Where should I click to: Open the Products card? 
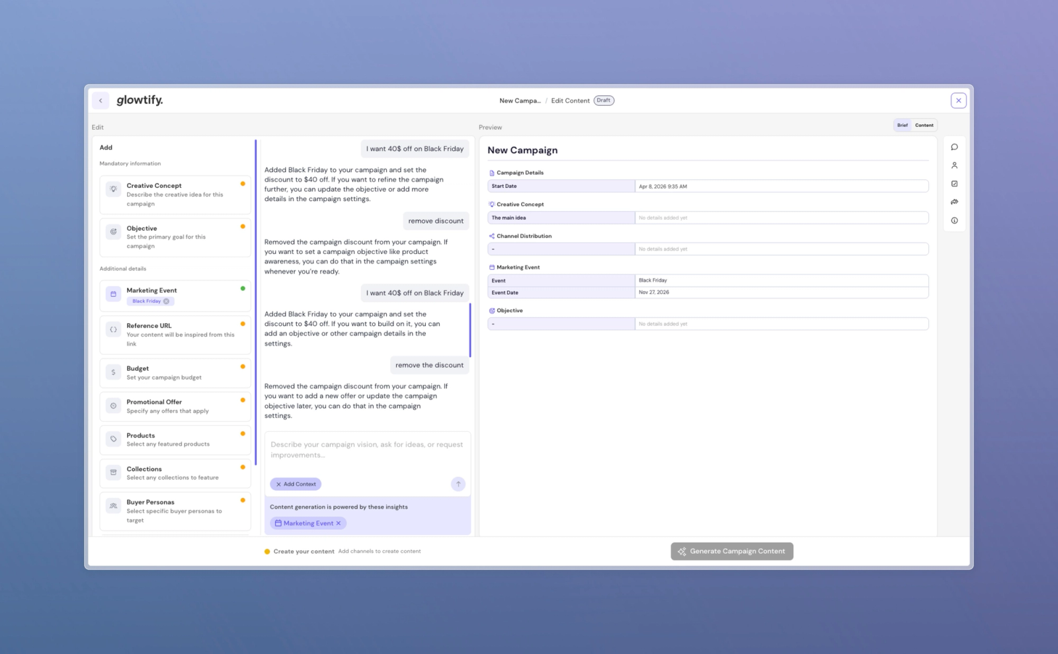click(x=175, y=440)
